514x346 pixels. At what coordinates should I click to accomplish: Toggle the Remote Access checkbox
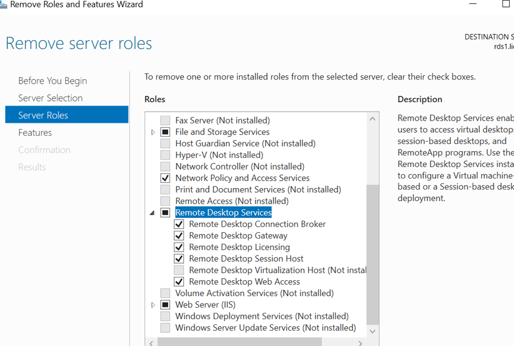tap(165, 201)
